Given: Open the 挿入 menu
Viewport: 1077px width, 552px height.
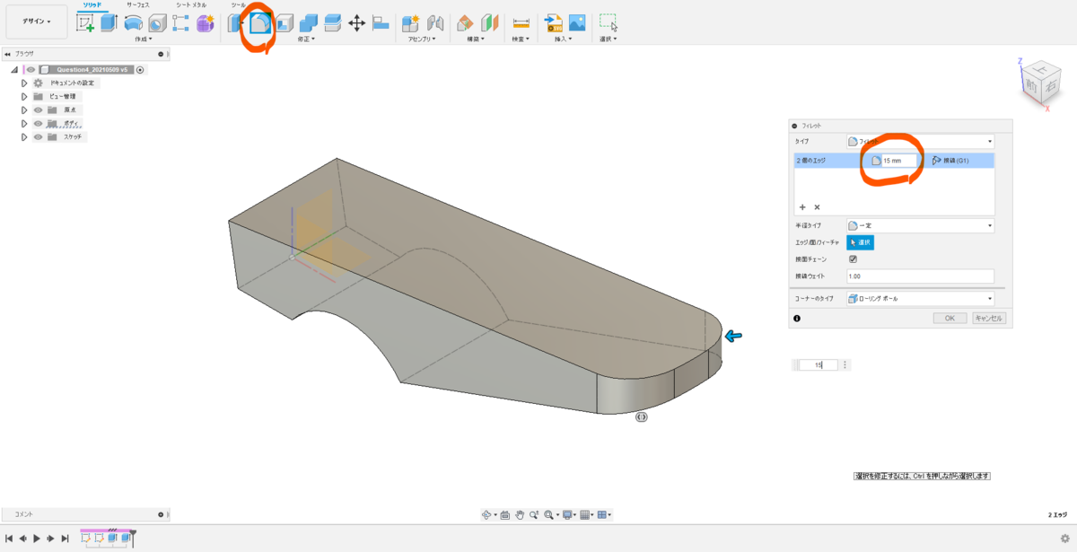Looking at the screenshot, I should coord(565,39).
